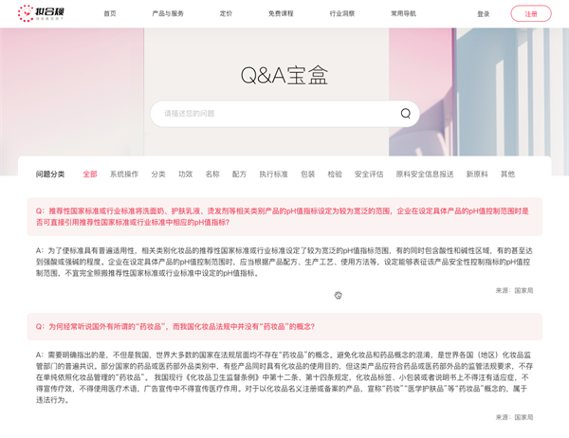Viewport: 569px width, 438px height.
Task: Select the 执行标准 category tab
Action: pyautogui.click(x=273, y=174)
